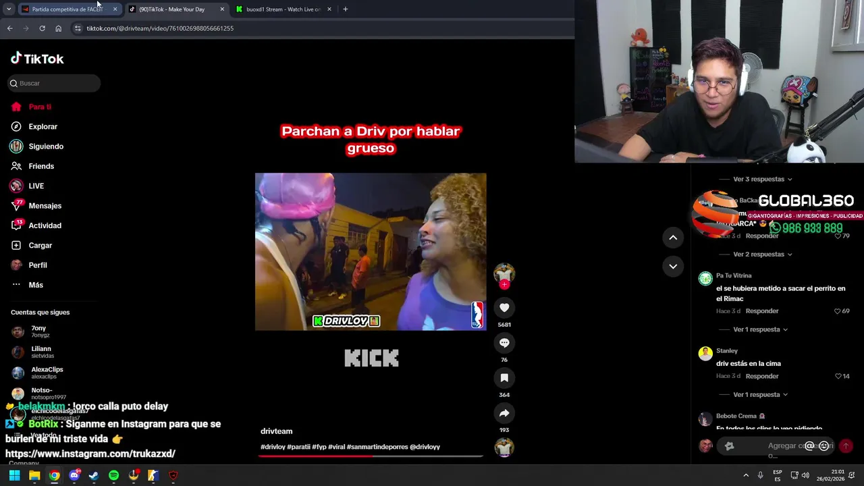Viewport: 864px width, 486px height.
Task: Reply to Pa Tu Vitrina comment
Action: pyautogui.click(x=762, y=311)
